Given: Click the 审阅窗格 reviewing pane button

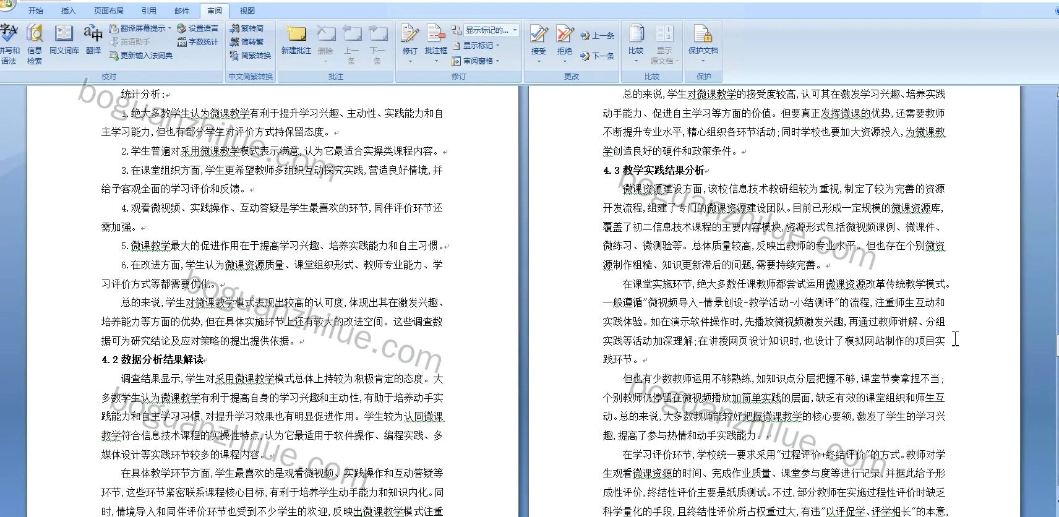Looking at the screenshot, I should (474, 61).
